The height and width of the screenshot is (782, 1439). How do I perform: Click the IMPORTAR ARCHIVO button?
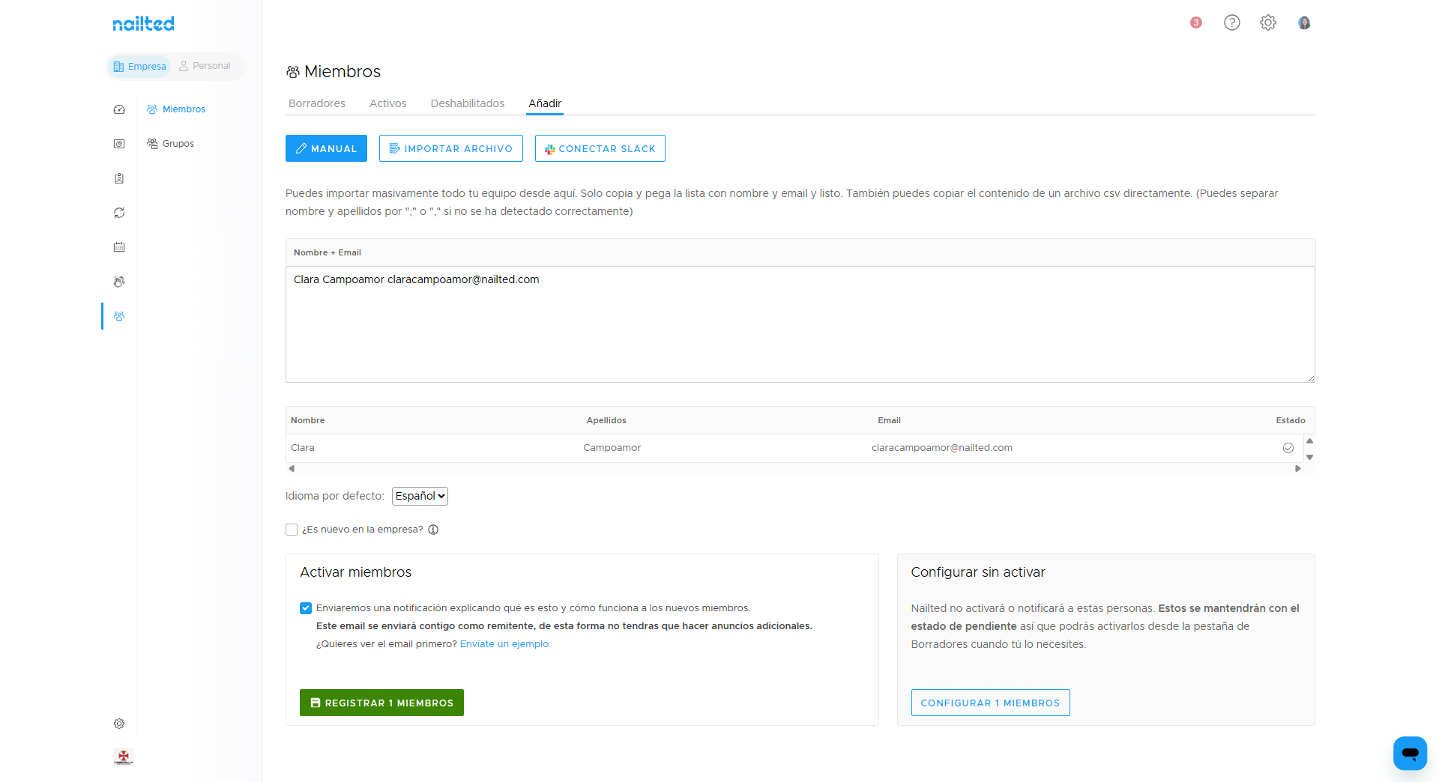tap(451, 148)
